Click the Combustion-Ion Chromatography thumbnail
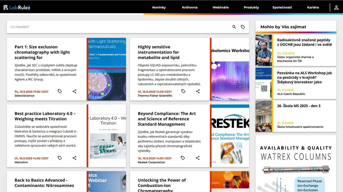The image size is (343, 192). pyautogui.click(x=230, y=181)
